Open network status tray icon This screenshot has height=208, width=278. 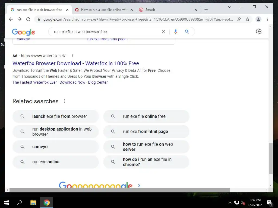click(x=236, y=203)
